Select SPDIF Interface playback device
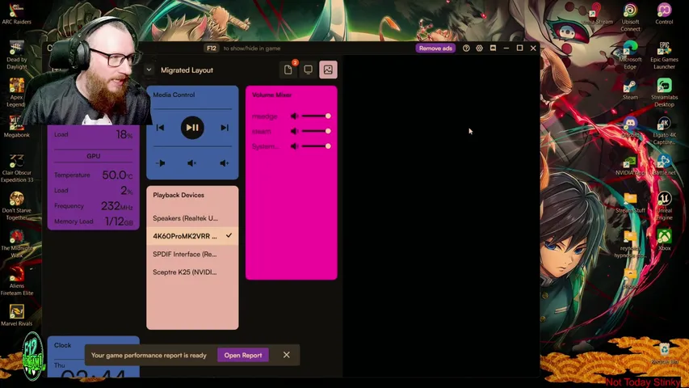 pyautogui.click(x=192, y=255)
